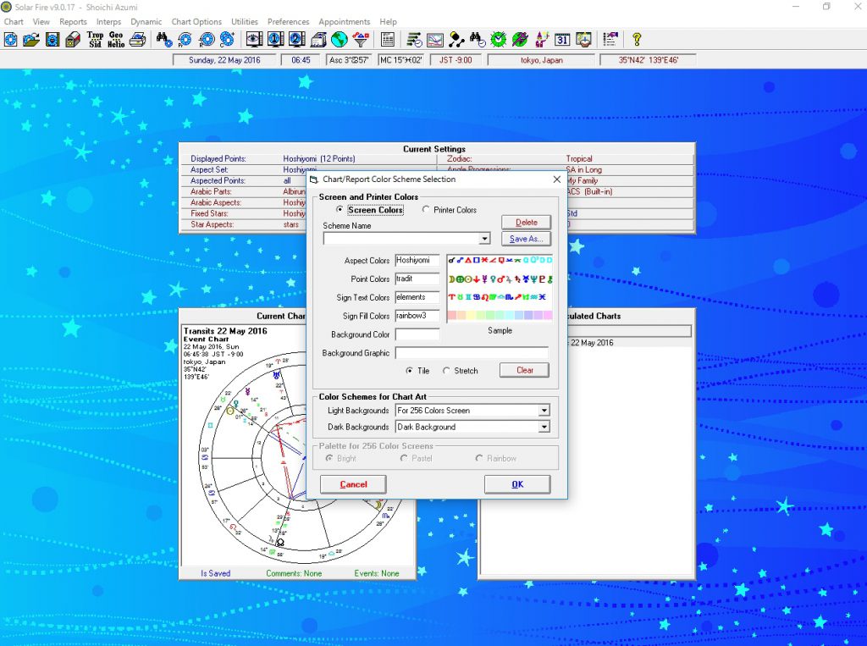Choose the Tile radio button

pos(410,371)
